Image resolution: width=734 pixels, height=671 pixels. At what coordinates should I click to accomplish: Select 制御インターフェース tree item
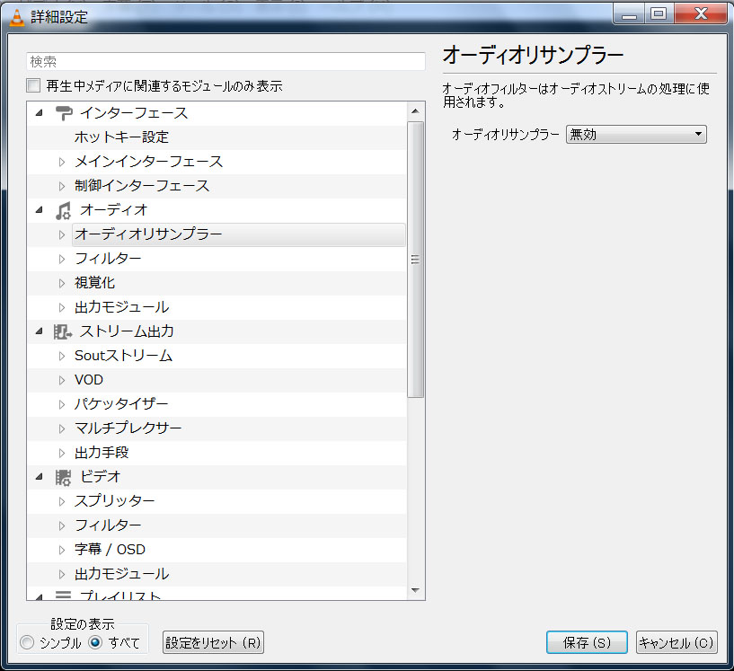tap(142, 186)
